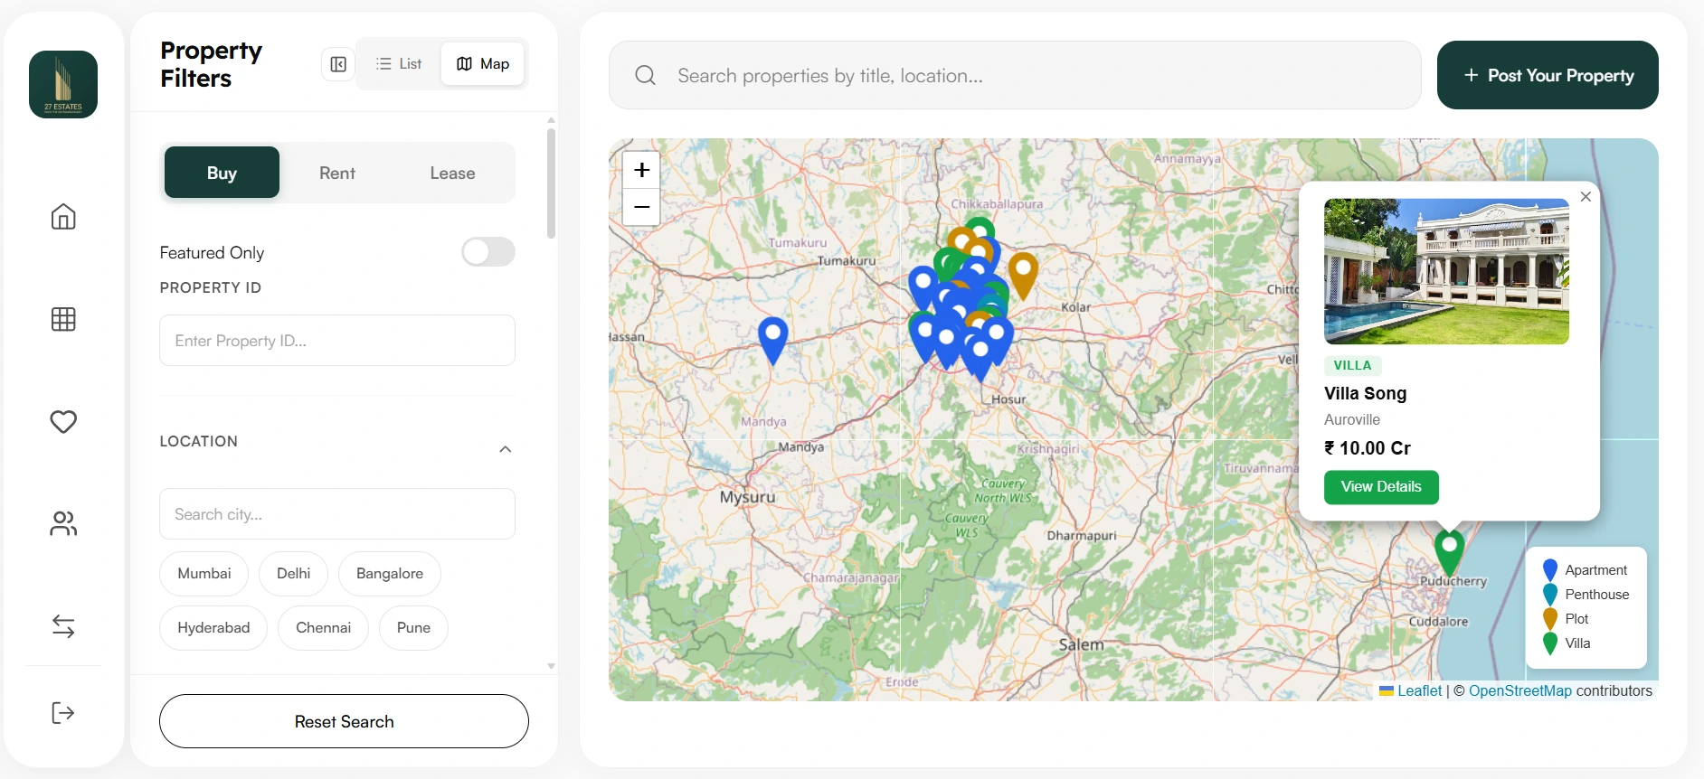Image resolution: width=1704 pixels, height=779 pixels.
Task: Click the Search city field
Action: coord(337,514)
